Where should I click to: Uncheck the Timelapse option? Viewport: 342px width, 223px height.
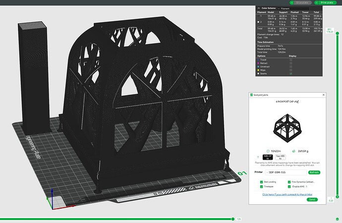pyautogui.click(x=261, y=187)
